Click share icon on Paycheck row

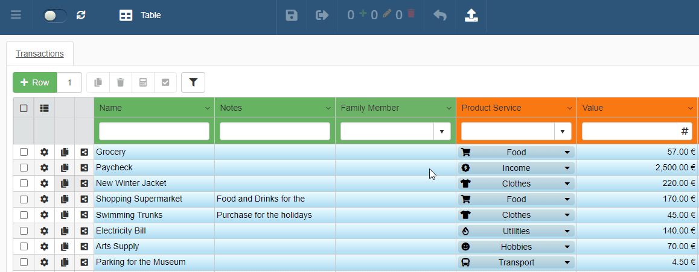(x=85, y=168)
